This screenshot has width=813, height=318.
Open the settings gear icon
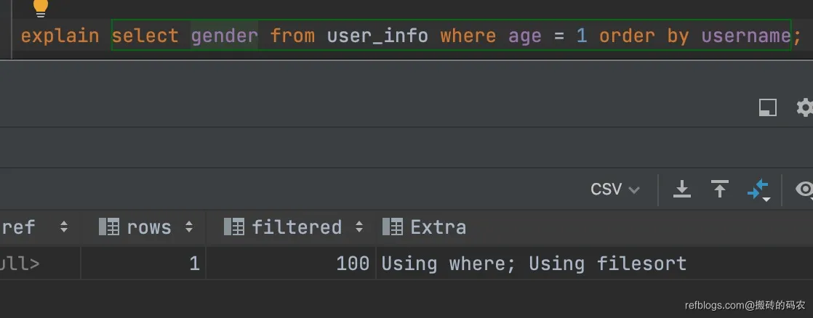pyautogui.click(x=804, y=108)
